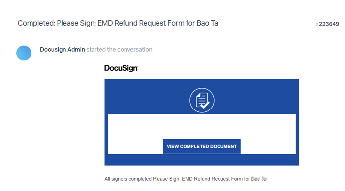Screen dimensions: 345x191
Task: Click 'EMD Refund Request Form' in the subject
Action: tap(141, 23)
